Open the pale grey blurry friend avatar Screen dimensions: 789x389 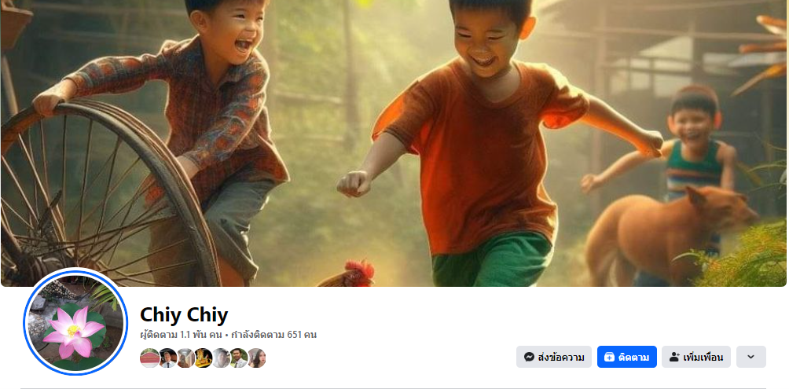pos(220,358)
